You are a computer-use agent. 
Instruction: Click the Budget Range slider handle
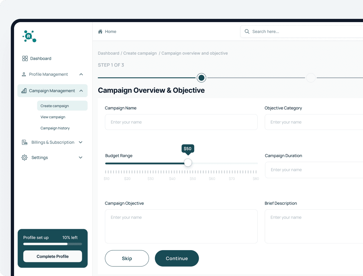(188, 163)
